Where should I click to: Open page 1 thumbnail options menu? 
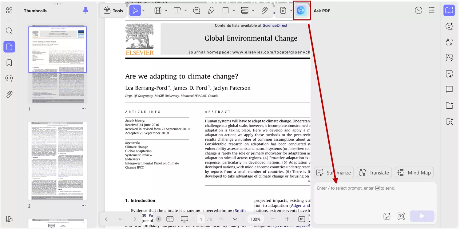84,109
